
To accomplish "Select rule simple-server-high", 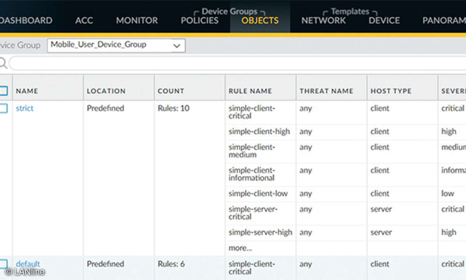I will [x=260, y=233].
